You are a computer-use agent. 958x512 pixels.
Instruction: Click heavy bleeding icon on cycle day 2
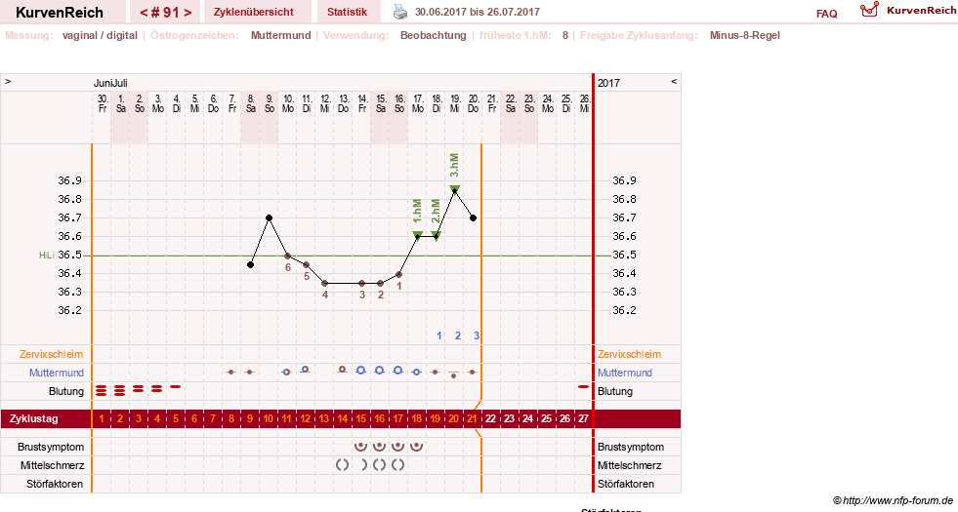120,390
